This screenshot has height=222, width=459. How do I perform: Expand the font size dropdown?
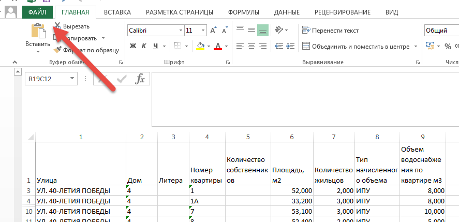203,31
